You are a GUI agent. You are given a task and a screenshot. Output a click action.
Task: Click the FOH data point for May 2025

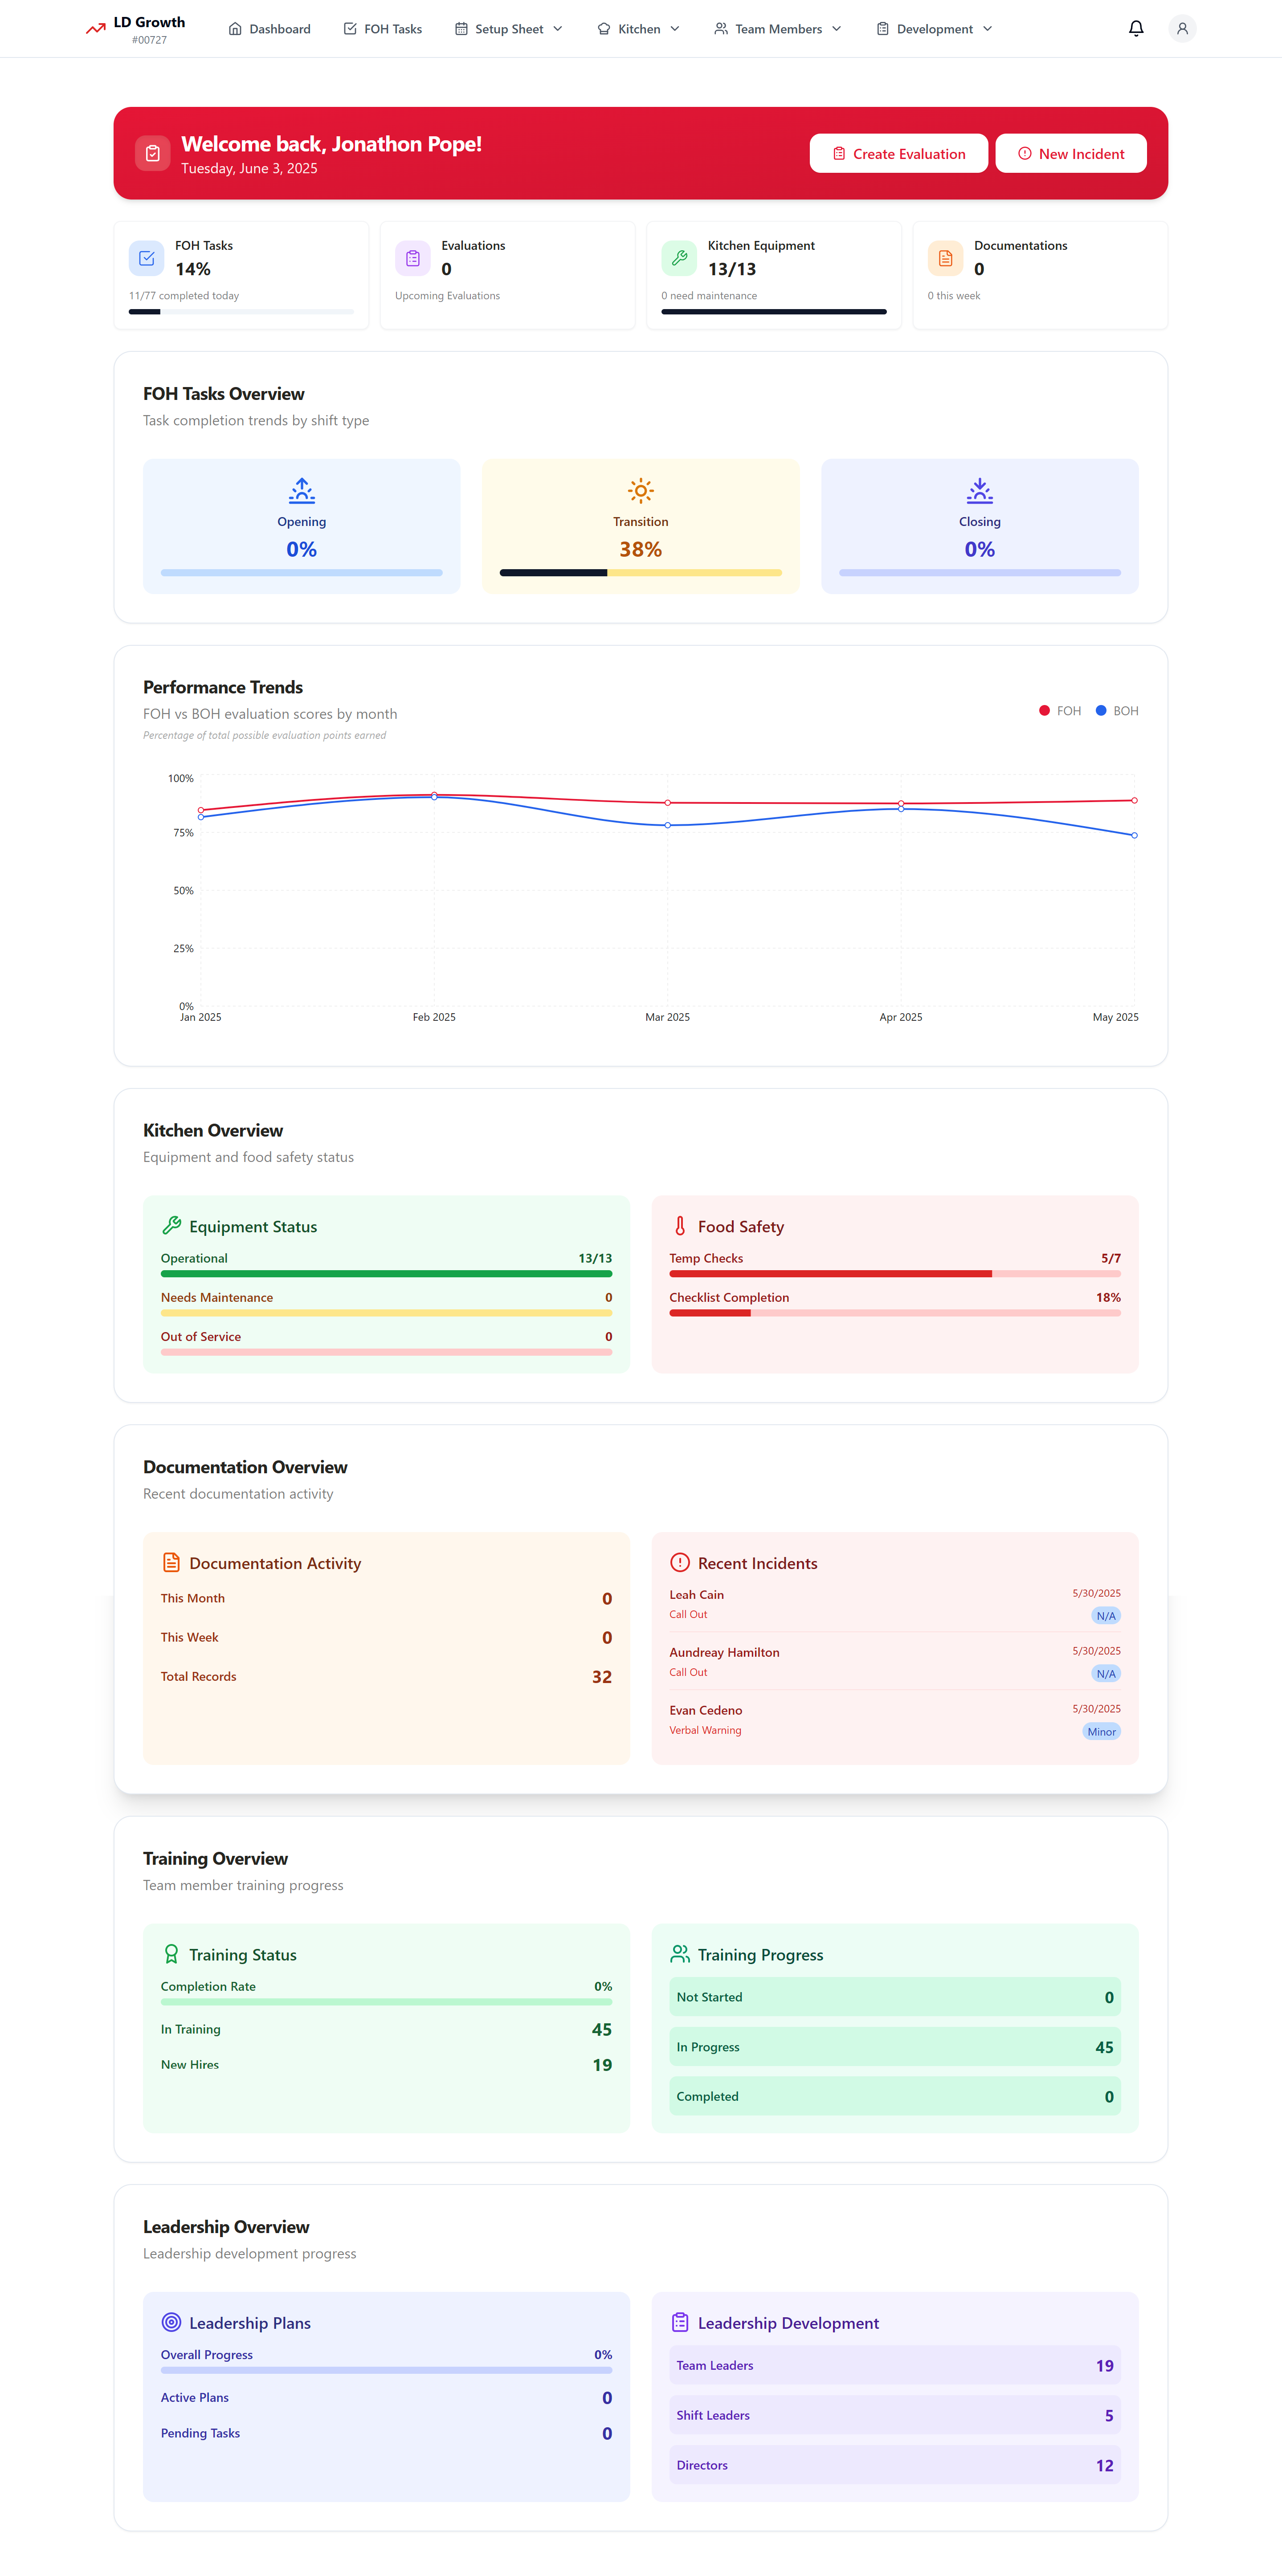click(1134, 800)
